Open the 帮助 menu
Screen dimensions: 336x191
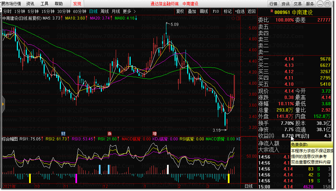pos(59,4)
